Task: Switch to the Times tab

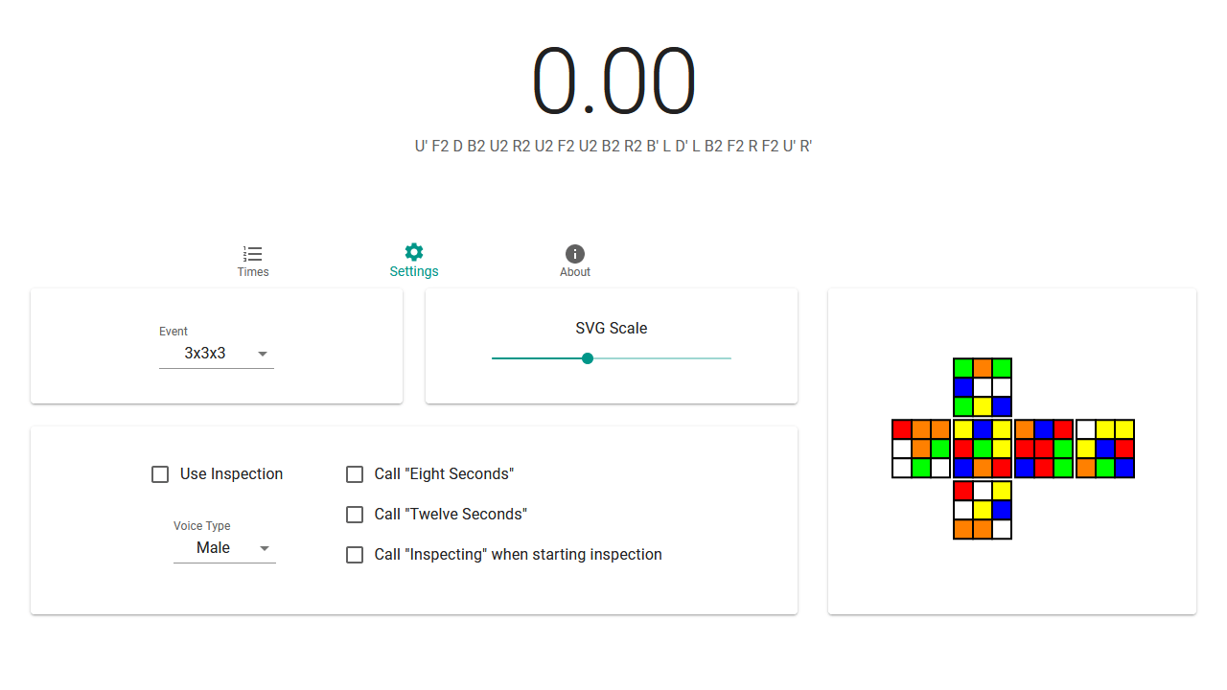Action: [252, 261]
